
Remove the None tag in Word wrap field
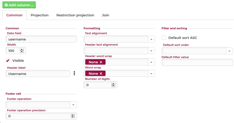click(101, 73)
